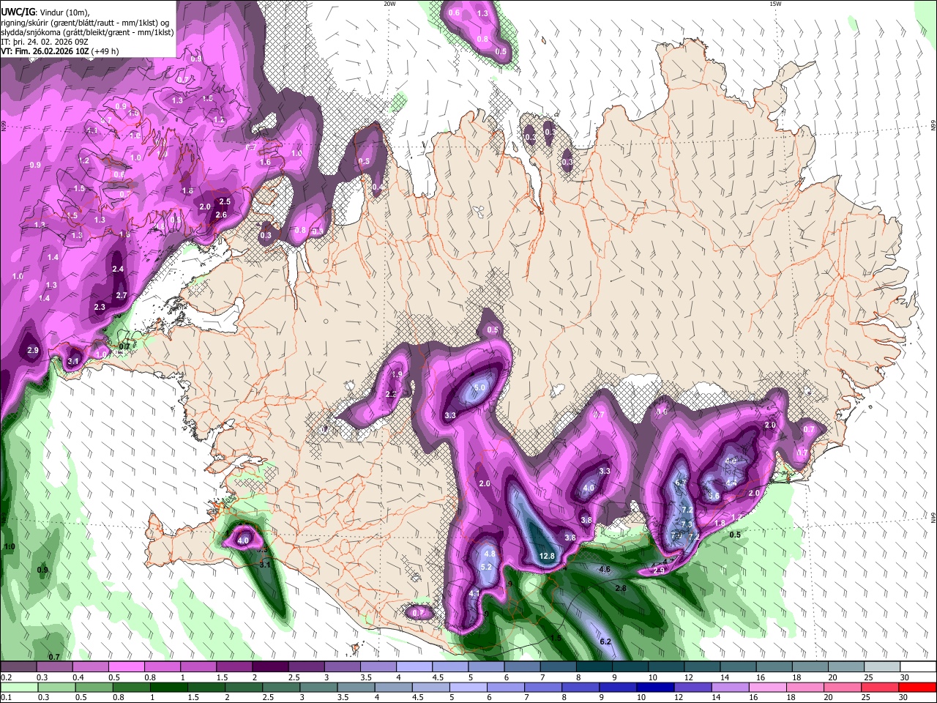Pick the dark purple 2 snow legend swatch
Screen dimensions: 937x703
270,667
